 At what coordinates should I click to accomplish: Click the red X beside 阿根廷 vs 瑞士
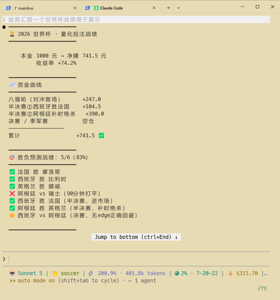(12, 194)
